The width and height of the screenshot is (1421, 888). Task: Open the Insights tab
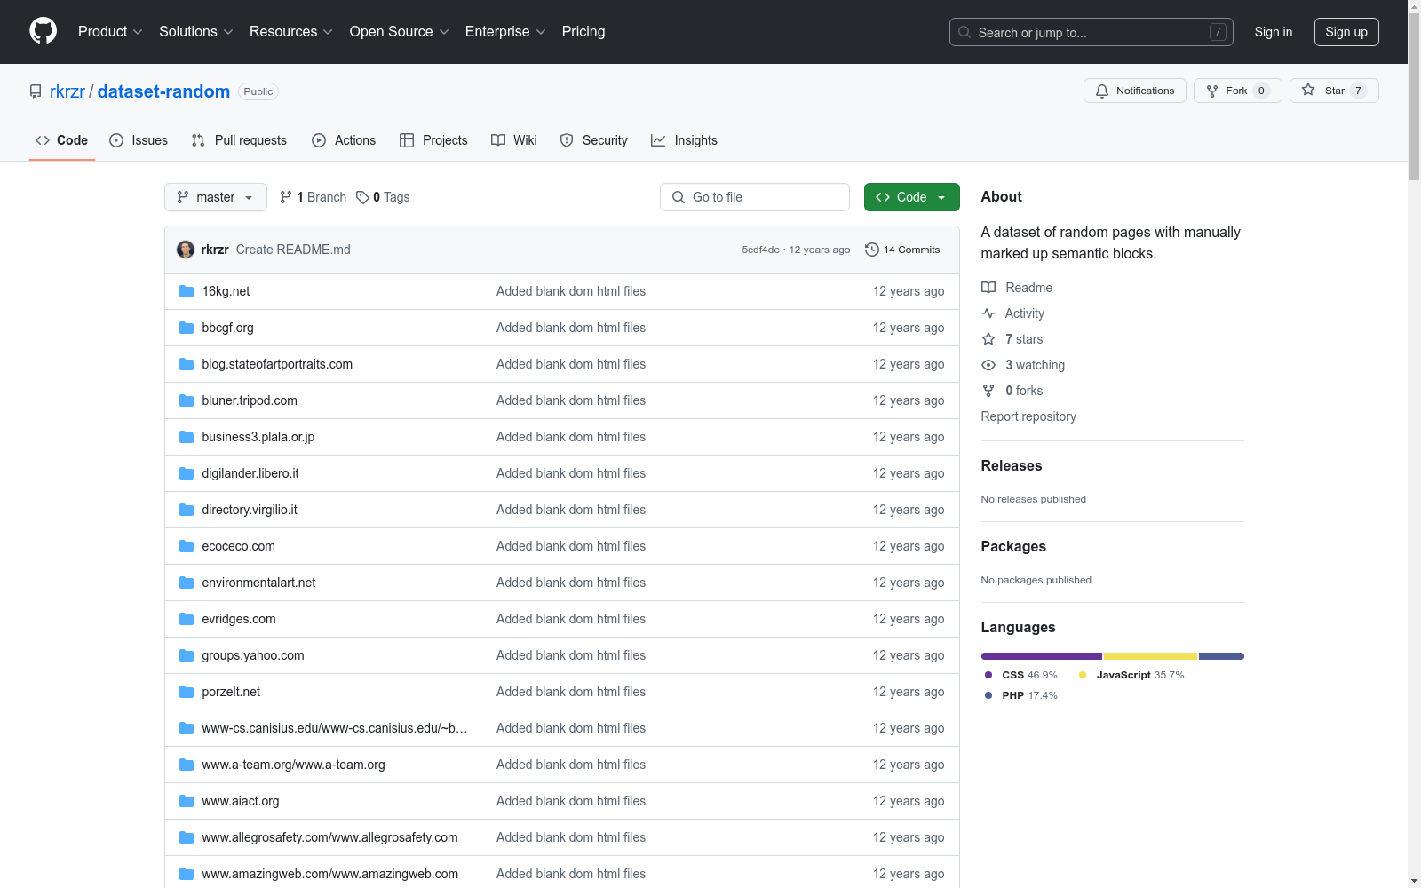click(684, 140)
